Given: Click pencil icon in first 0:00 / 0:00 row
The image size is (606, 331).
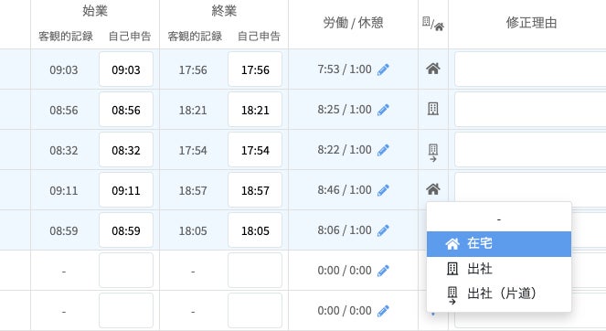Looking at the screenshot, I should (383, 271).
